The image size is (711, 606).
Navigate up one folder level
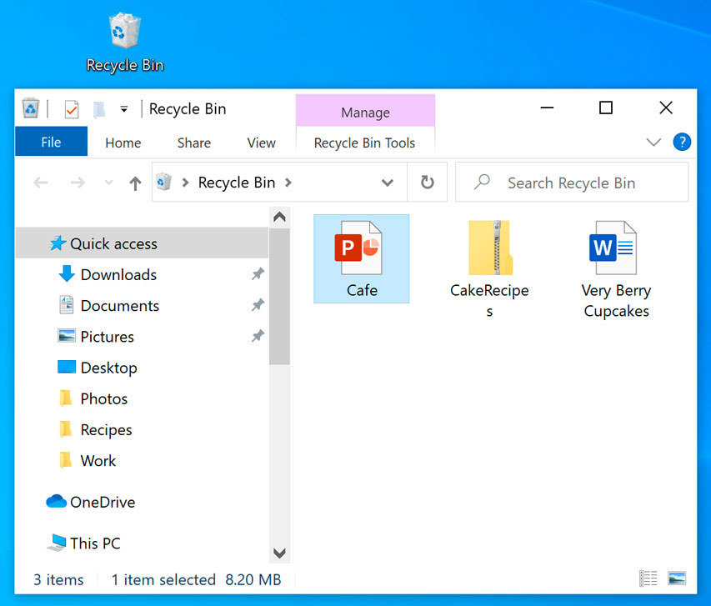point(133,182)
